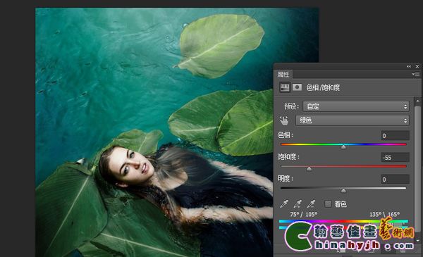This screenshot has height=257, width=423.
Task: Select the add-to-sample eyedropper
Action: tap(298, 204)
